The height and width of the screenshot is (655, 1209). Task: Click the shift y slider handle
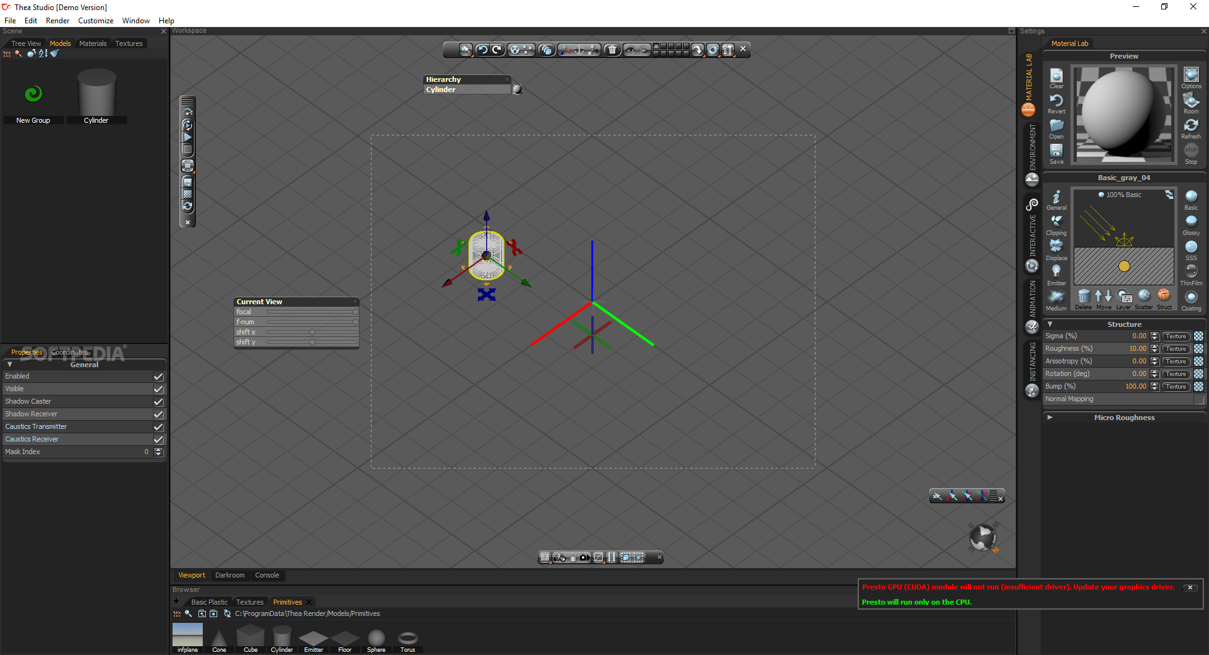point(312,342)
